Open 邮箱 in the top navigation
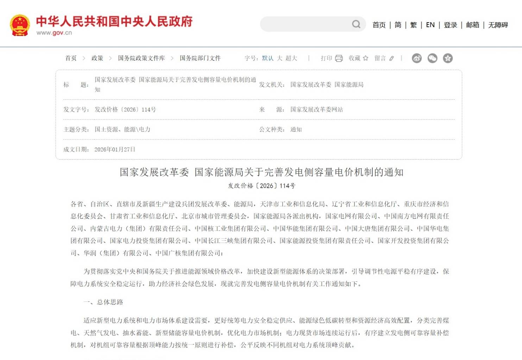The image size is (522, 360). click(x=472, y=25)
